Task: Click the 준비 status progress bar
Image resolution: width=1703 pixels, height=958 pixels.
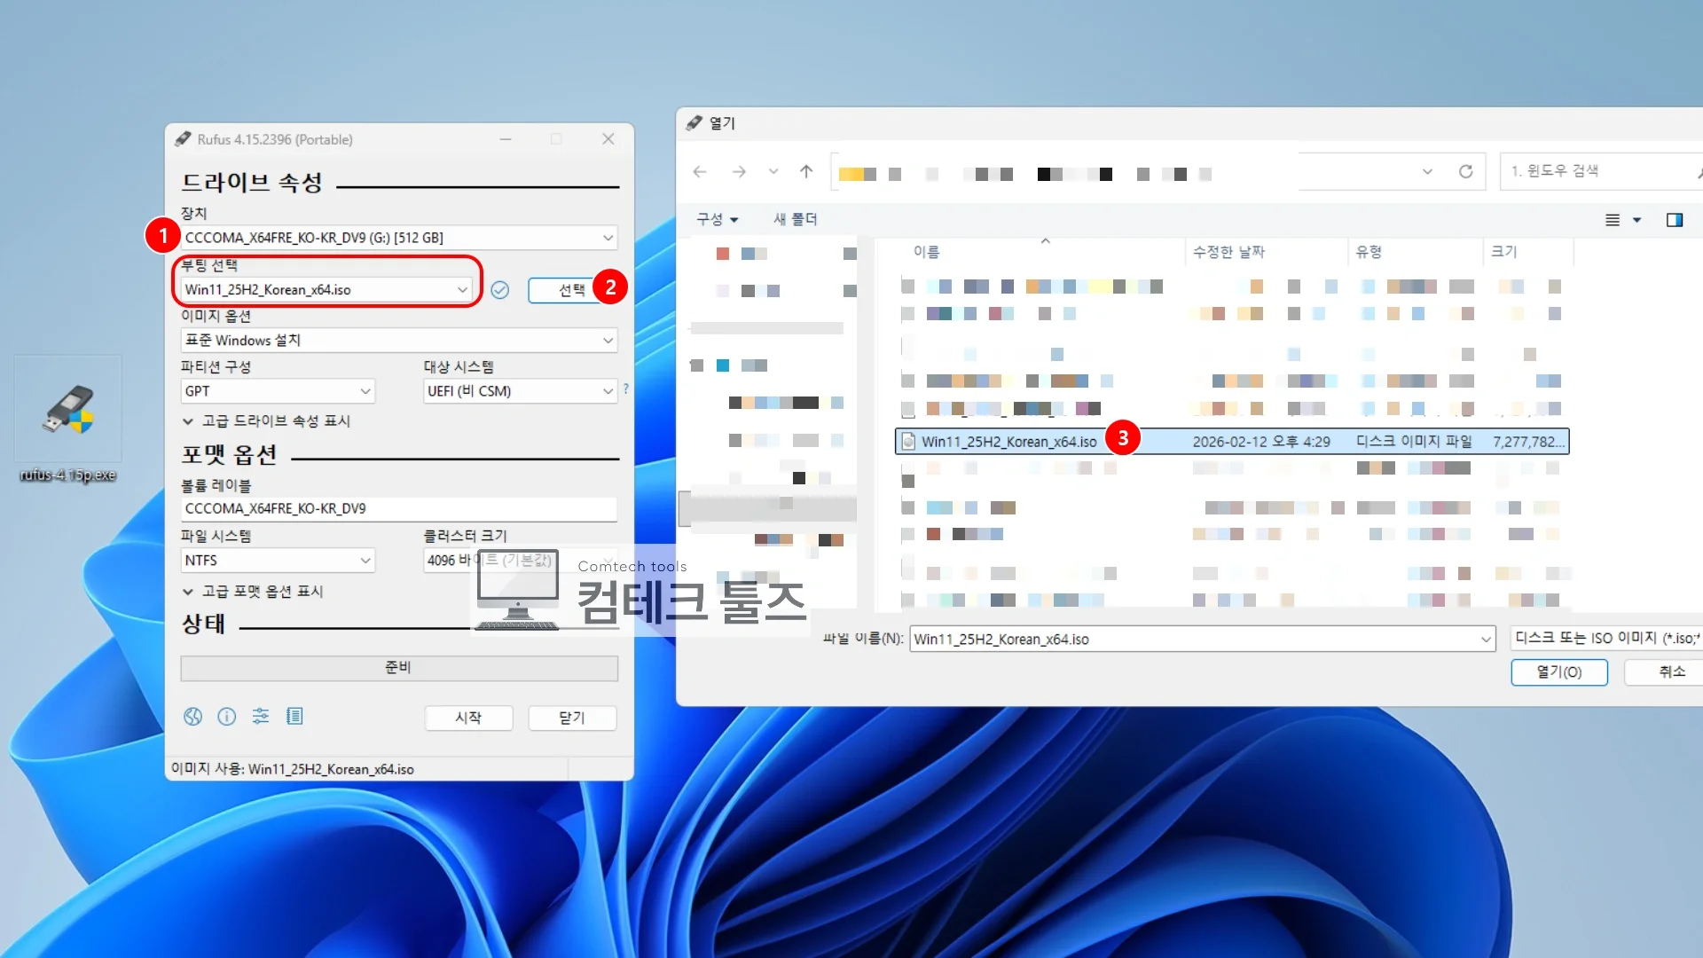Action: coord(399,668)
